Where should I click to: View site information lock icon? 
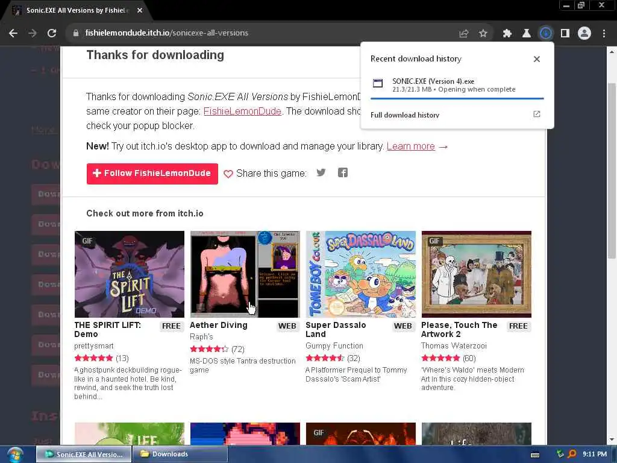coord(76,34)
